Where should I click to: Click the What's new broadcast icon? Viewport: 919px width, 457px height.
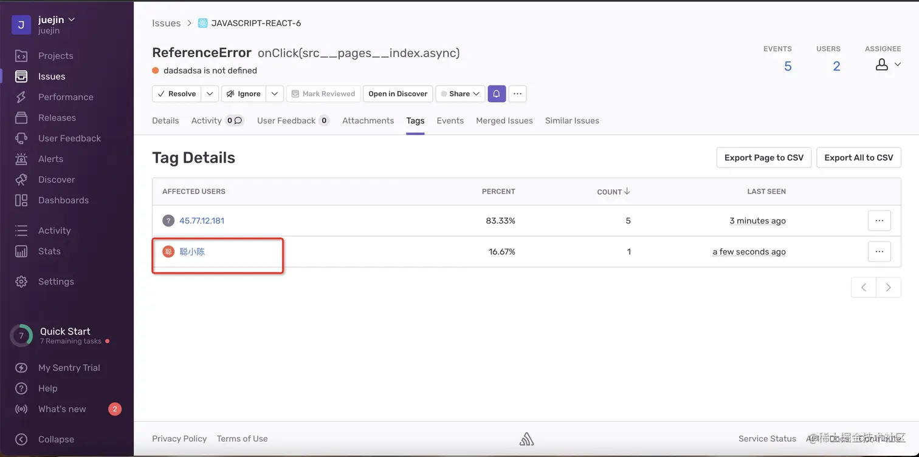pos(21,409)
